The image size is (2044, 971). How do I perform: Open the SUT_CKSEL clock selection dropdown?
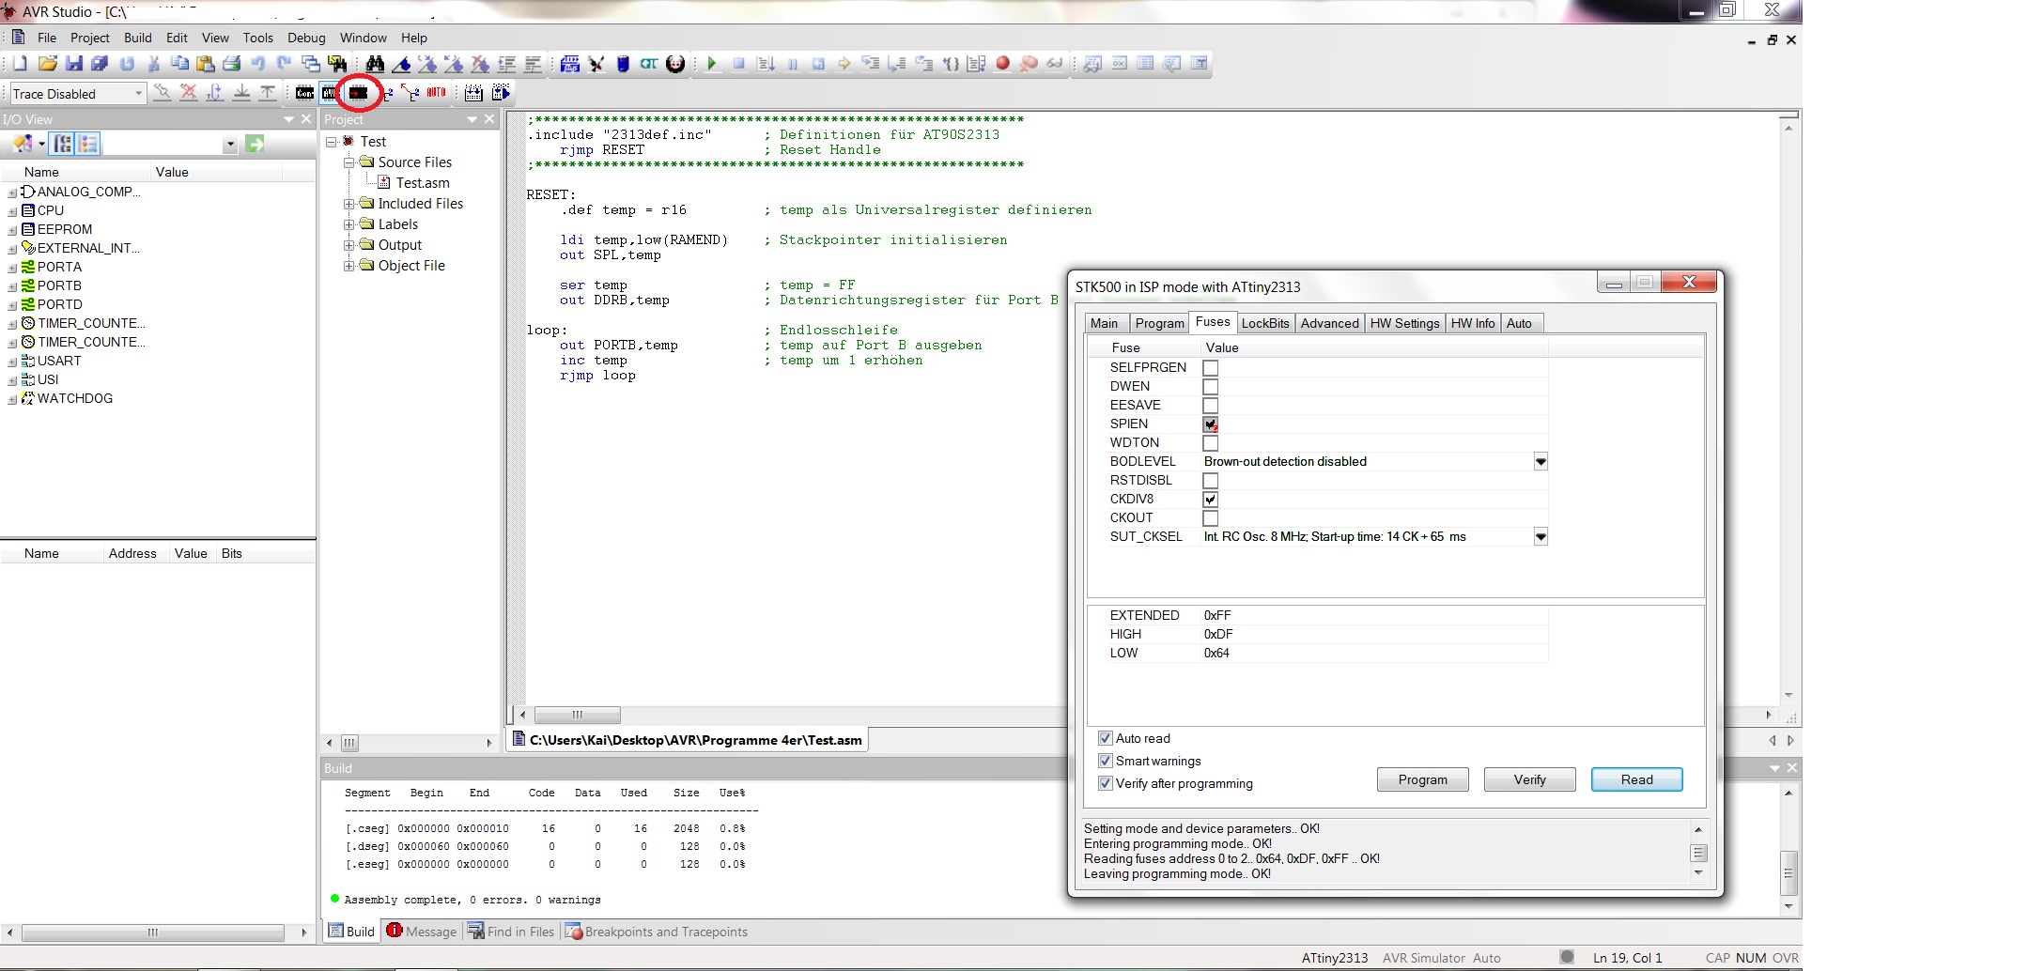(1541, 537)
